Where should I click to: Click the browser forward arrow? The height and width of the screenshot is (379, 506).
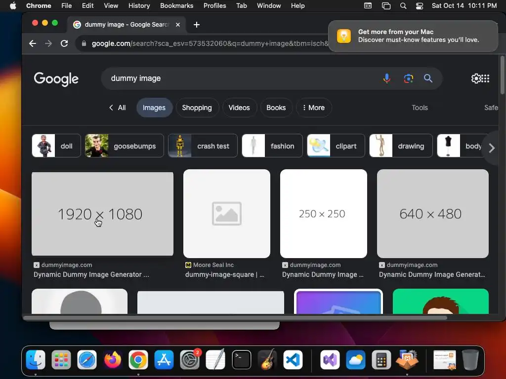coord(48,43)
